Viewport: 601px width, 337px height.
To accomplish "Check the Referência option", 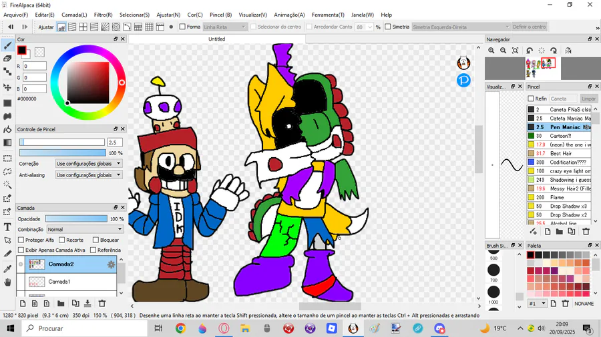I will pyautogui.click(x=93, y=250).
